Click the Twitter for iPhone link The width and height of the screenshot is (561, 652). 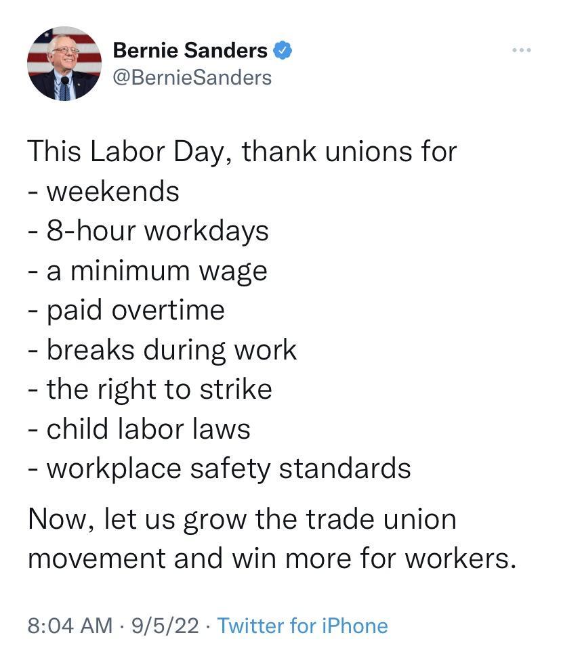(x=304, y=626)
